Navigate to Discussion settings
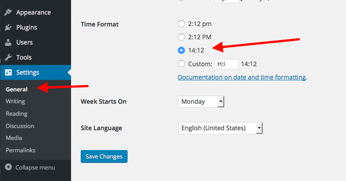This screenshot has width=346, height=181. (20, 126)
